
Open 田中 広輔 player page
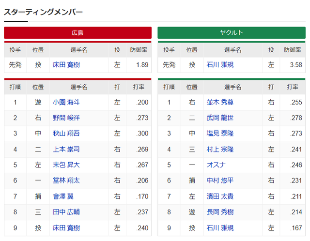tap(66, 212)
